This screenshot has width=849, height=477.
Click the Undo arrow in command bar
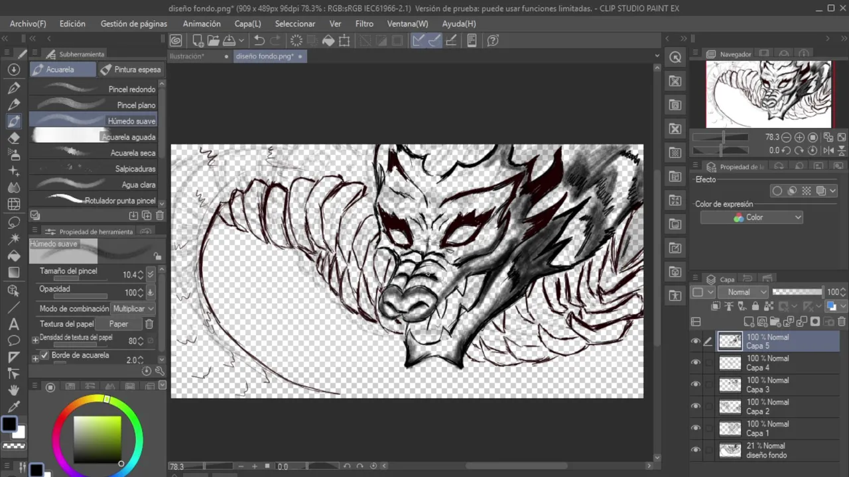pyautogui.click(x=259, y=40)
